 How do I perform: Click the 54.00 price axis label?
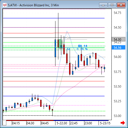[117, 57]
